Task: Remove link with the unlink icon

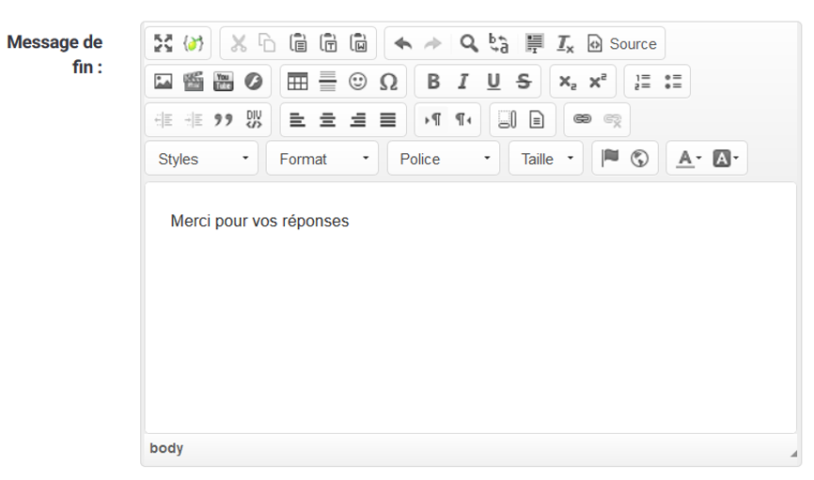Action: click(612, 120)
